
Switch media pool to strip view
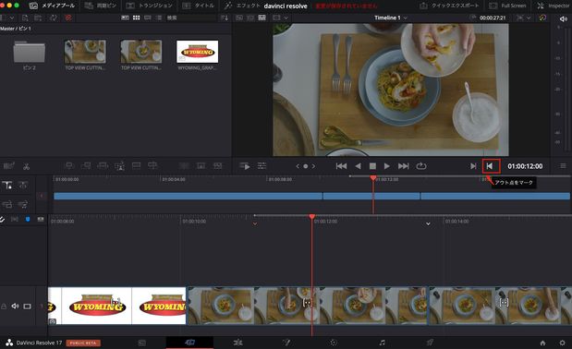pyautogui.click(x=147, y=18)
